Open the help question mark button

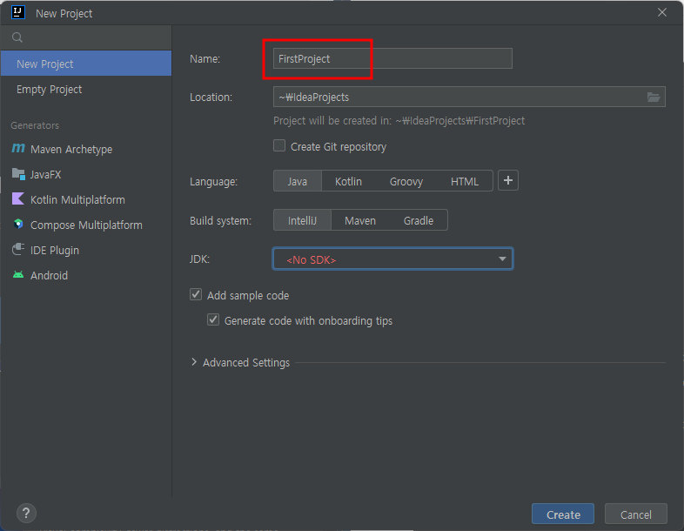point(26,513)
